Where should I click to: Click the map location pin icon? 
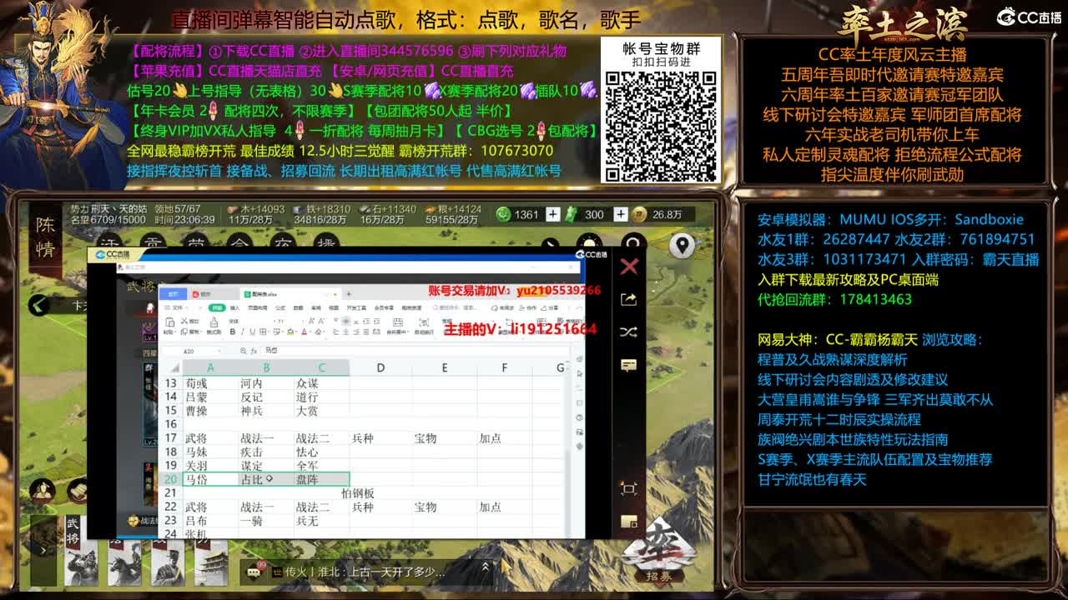[683, 246]
